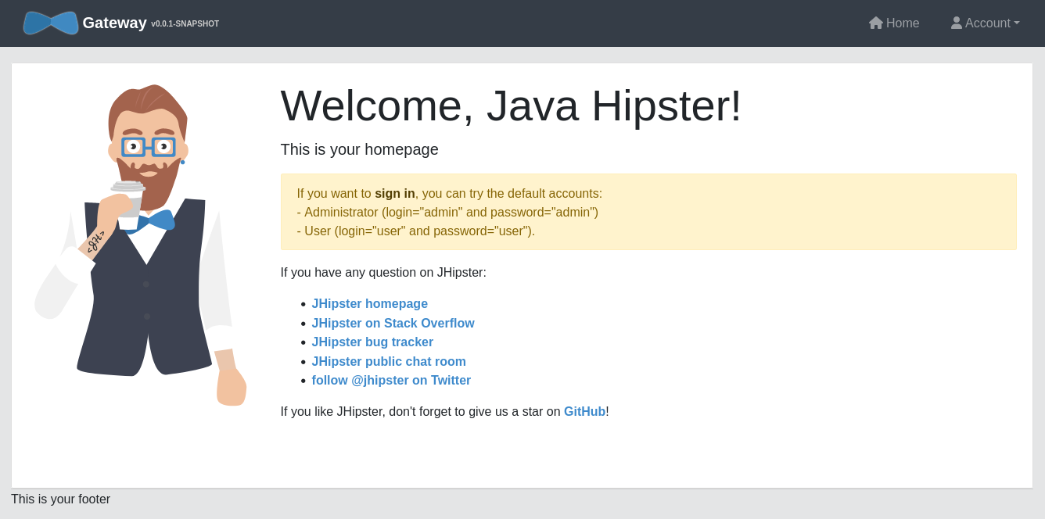This screenshot has width=1045, height=519.
Task: Click the person icon beside Account
Action: point(956,23)
